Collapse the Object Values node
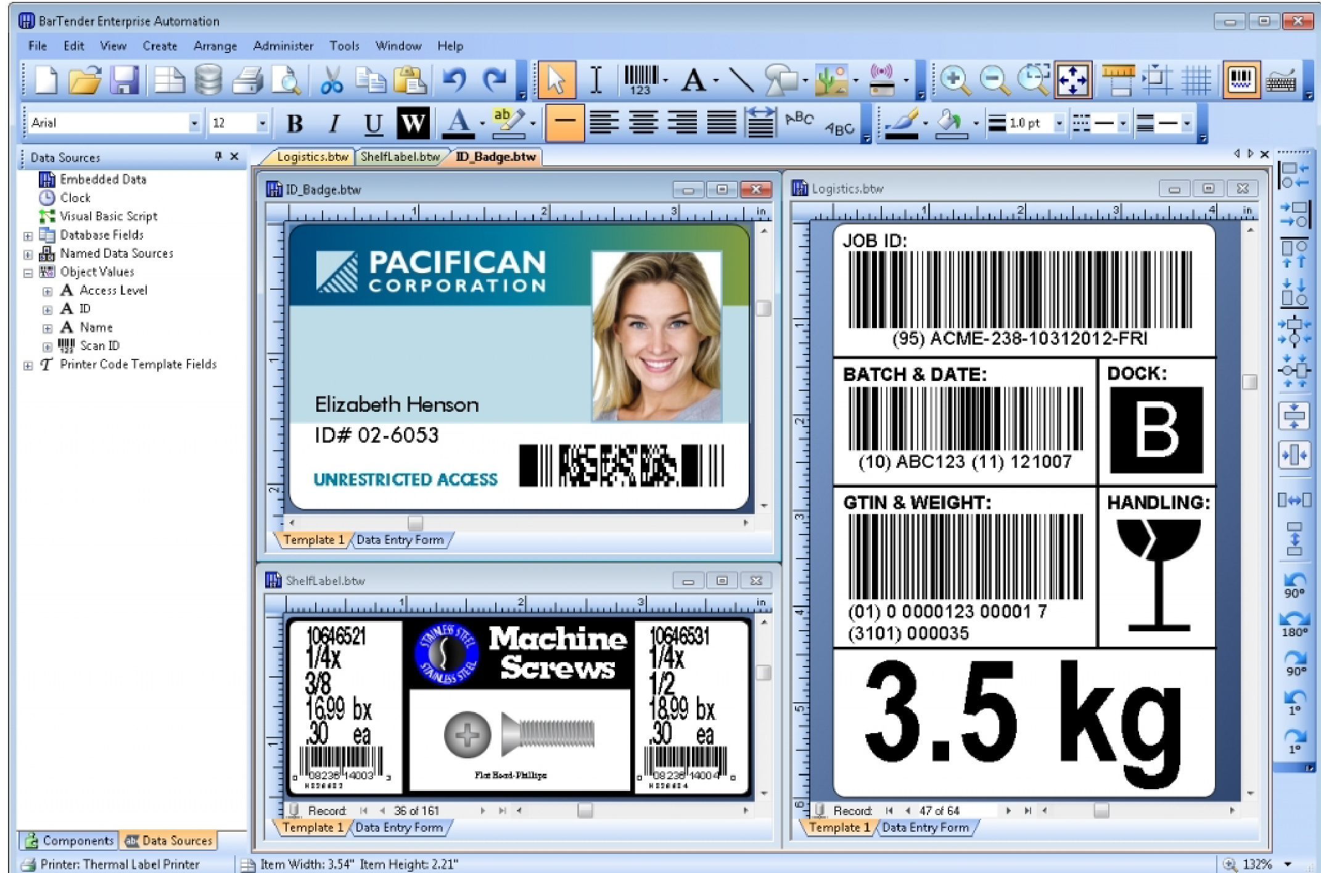 pyautogui.click(x=28, y=273)
